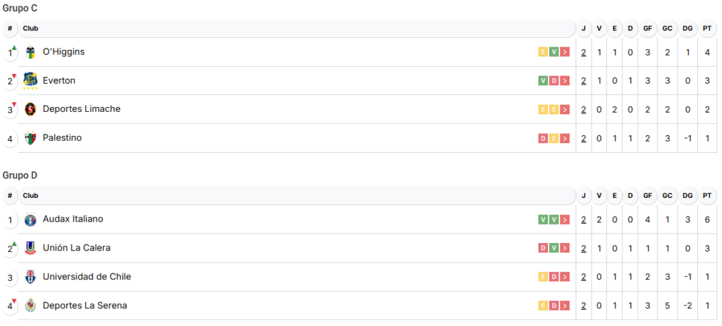Click the O'Higgins club crest
Image resolution: width=722 pixels, height=326 pixels.
tap(30, 53)
